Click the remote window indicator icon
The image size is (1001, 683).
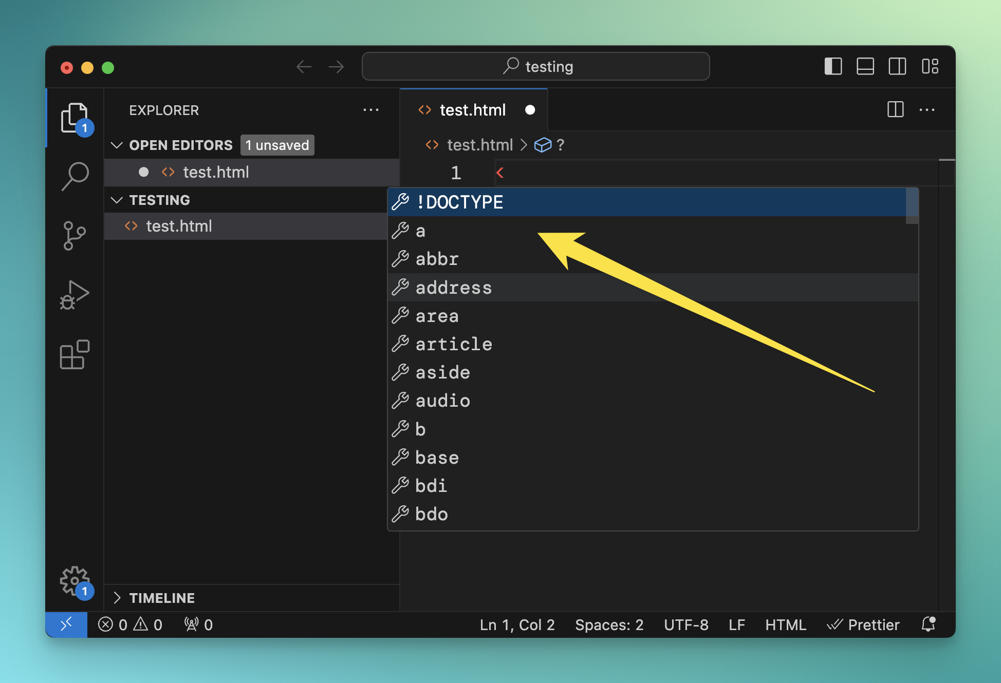pos(66,624)
